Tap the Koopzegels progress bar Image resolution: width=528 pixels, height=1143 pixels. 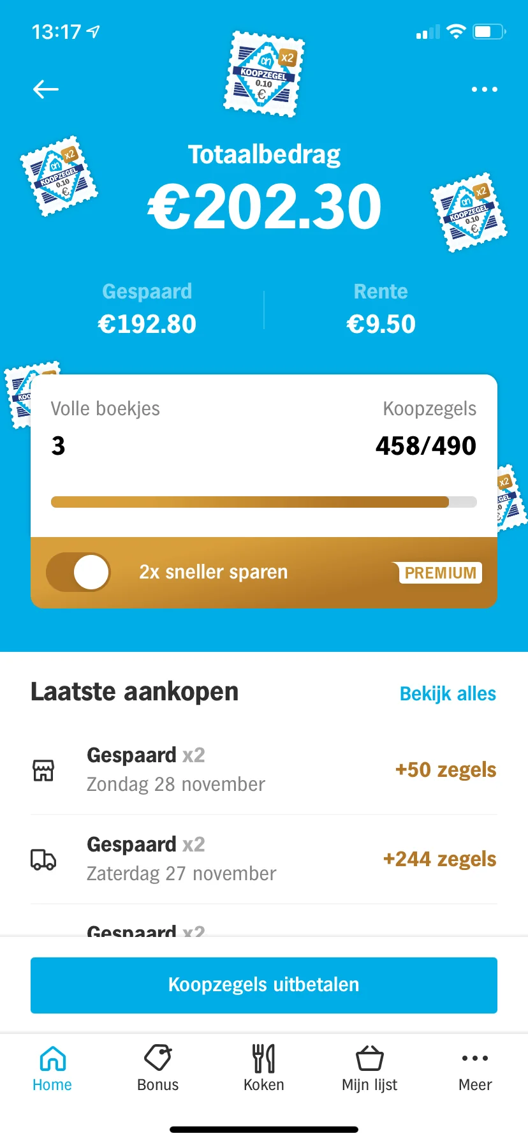[264, 502]
